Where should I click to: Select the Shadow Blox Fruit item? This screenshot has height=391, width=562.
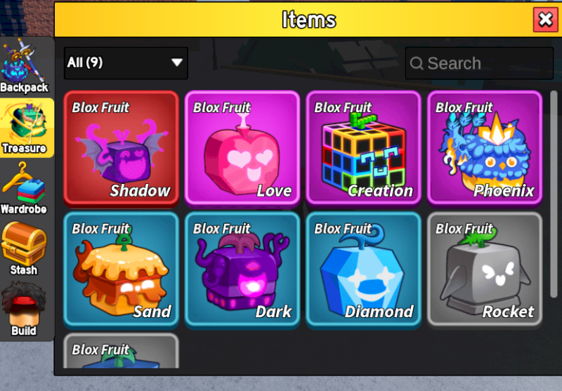tap(121, 149)
